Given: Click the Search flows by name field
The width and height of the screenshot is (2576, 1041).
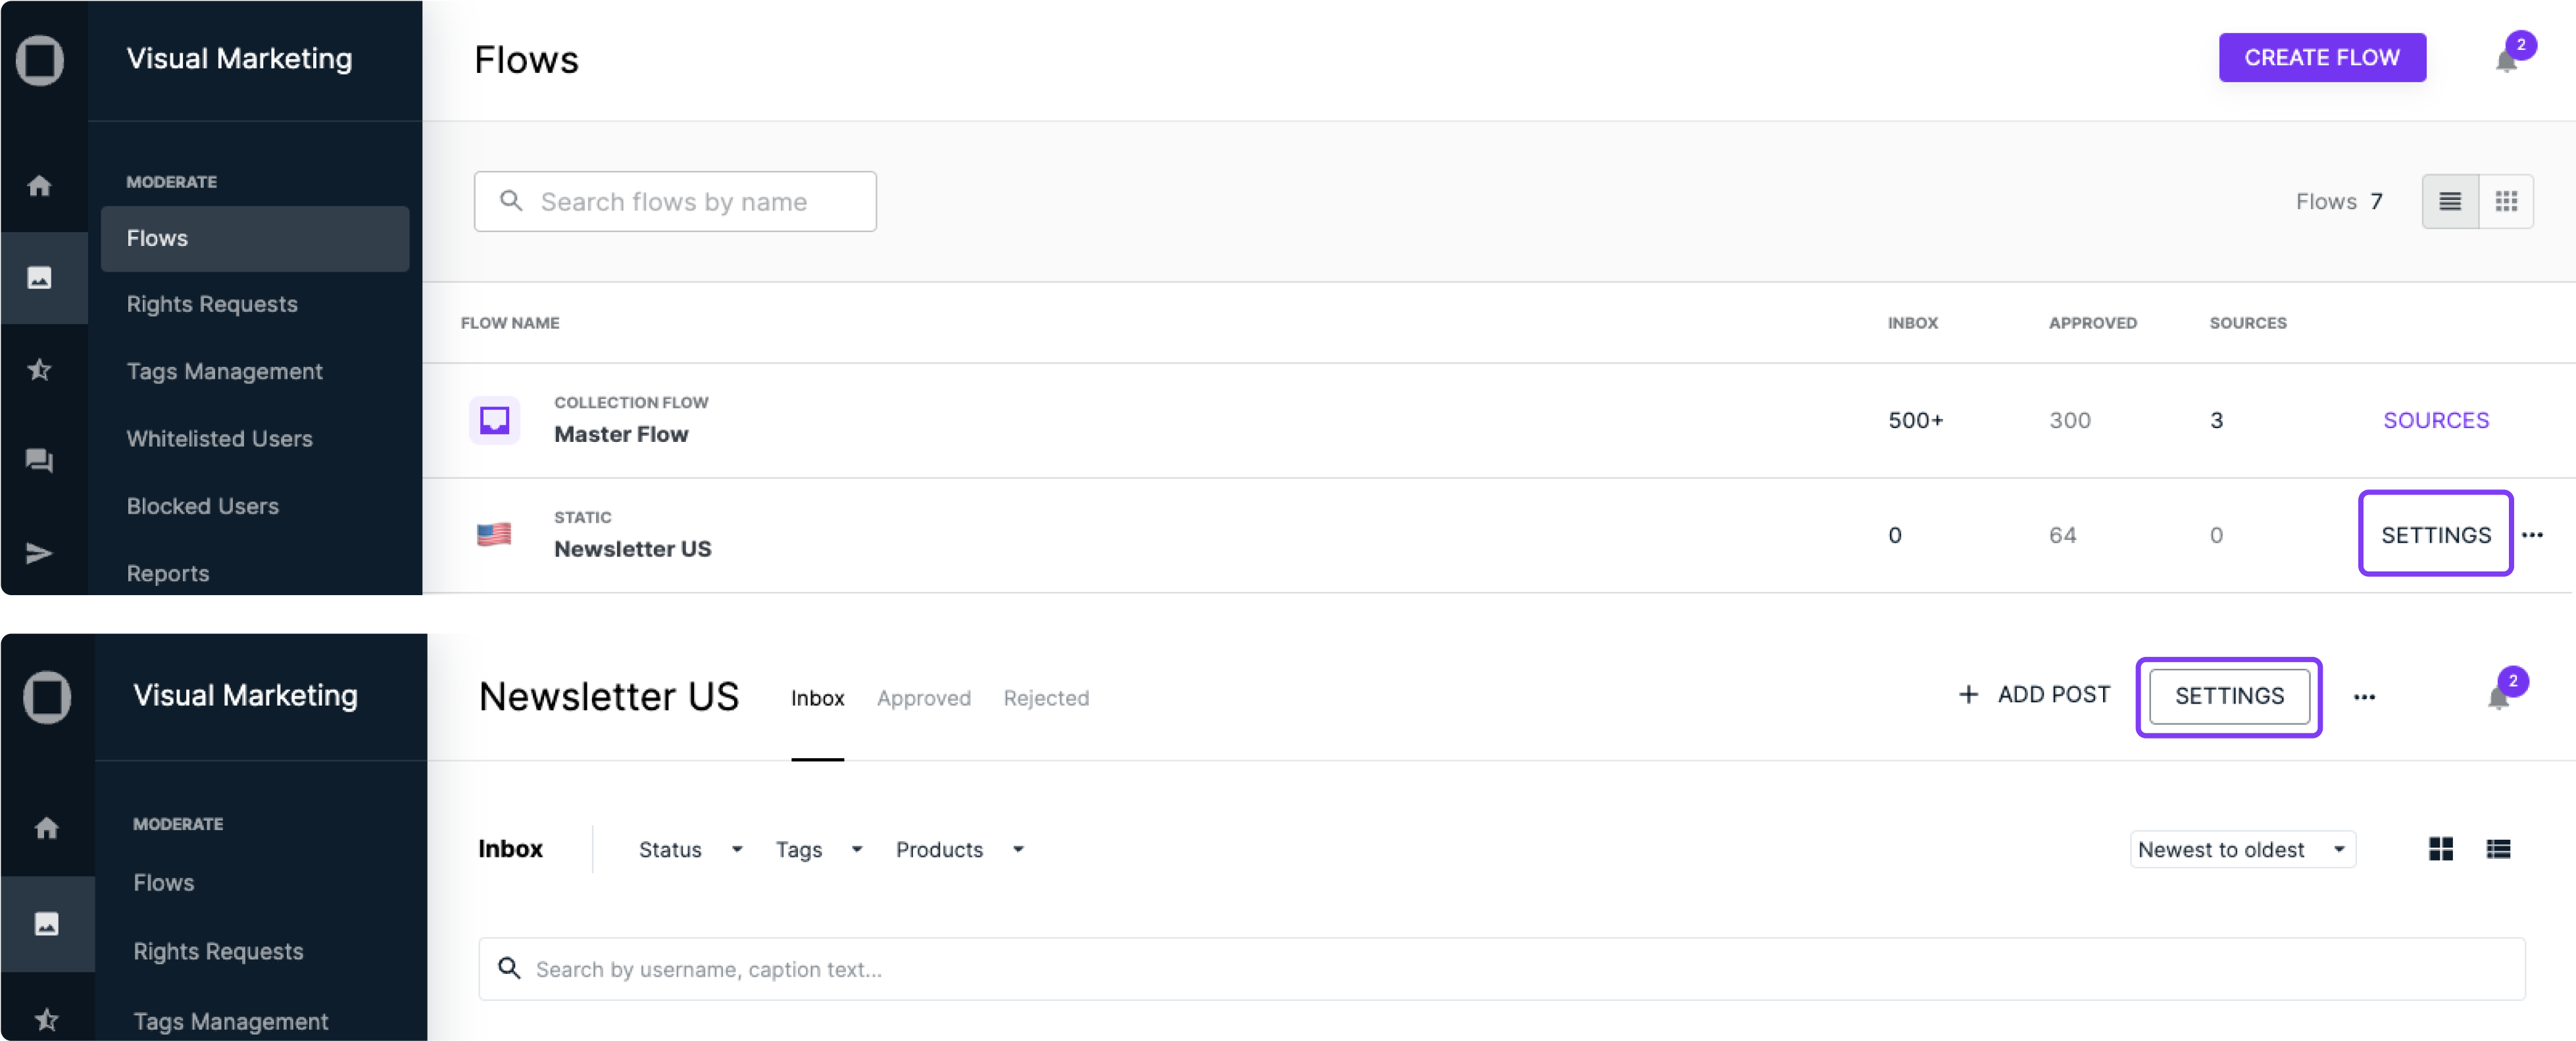Looking at the screenshot, I should point(675,202).
